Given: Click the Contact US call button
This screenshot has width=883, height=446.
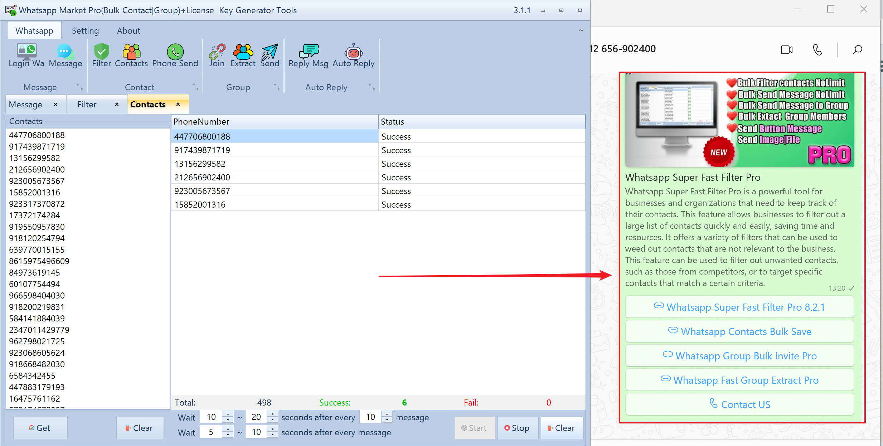Looking at the screenshot, I should (x=739, y=404).
